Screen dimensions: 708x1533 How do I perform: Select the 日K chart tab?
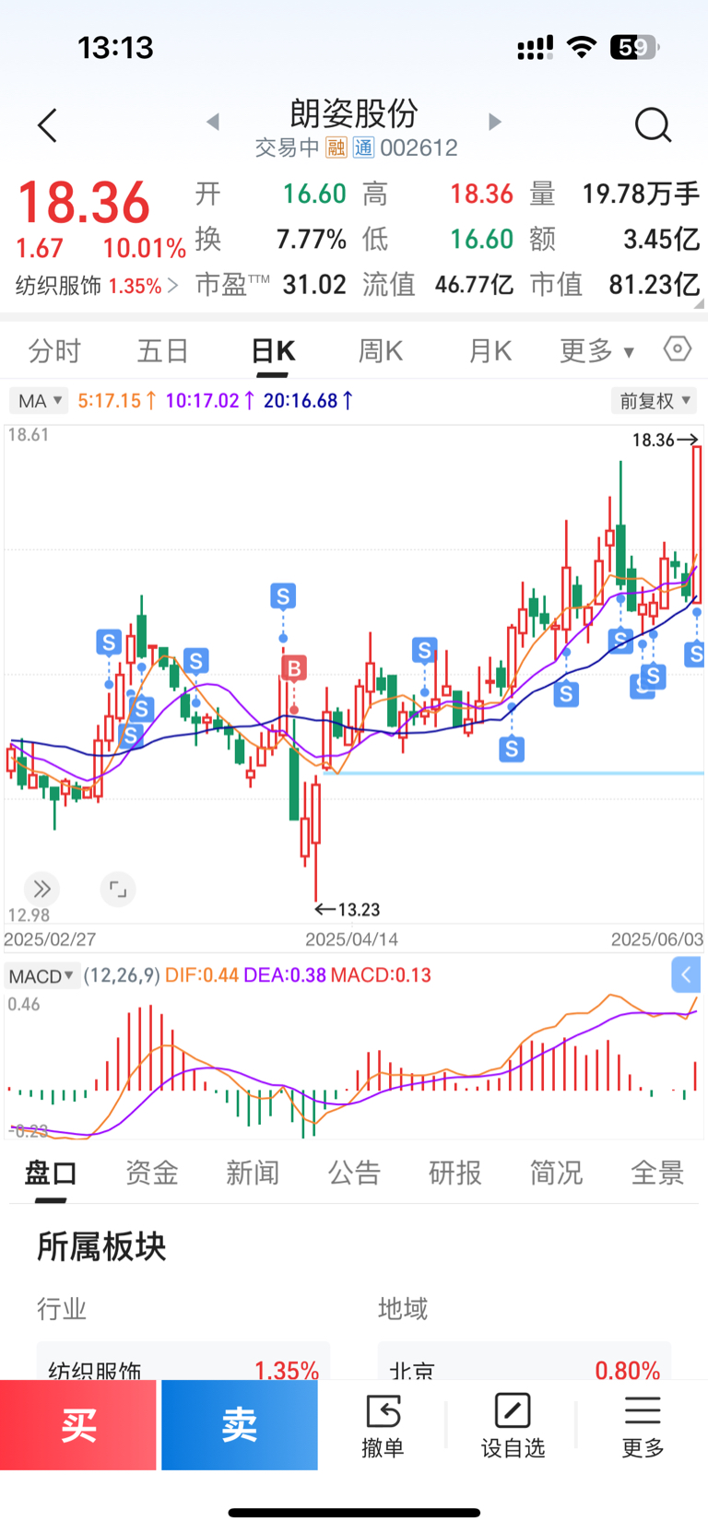pyautogui.click(x=273, y=351)
